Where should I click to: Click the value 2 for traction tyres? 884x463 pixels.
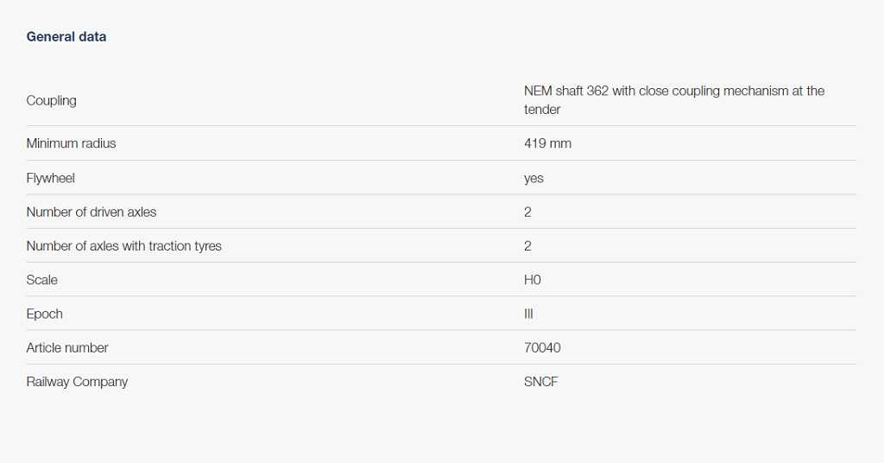pos(527,246)
